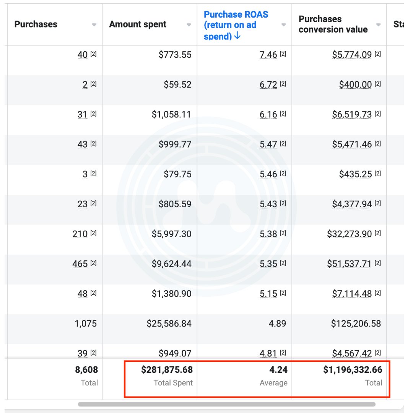Select the amount spent $773.55

point(175,55)
